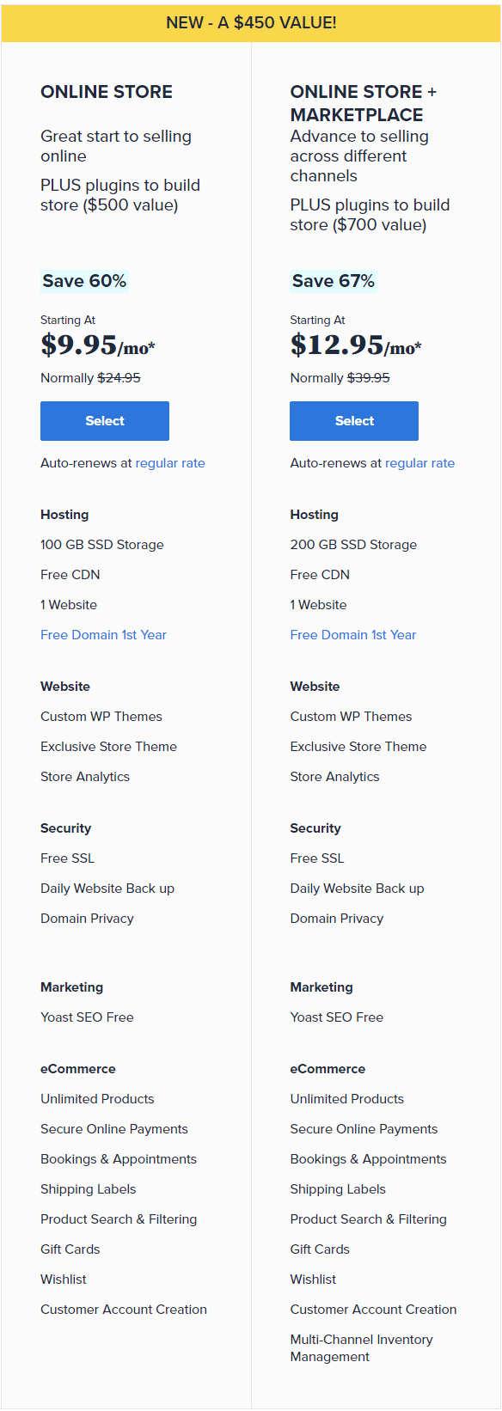
Task: Click the NEW - A $450 VALUE banner
Action: 251,22
